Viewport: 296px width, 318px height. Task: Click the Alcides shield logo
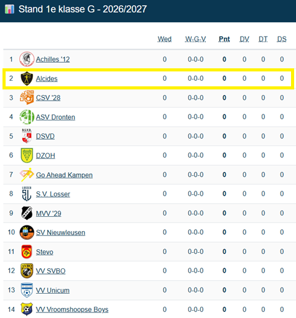coord(27,78)
